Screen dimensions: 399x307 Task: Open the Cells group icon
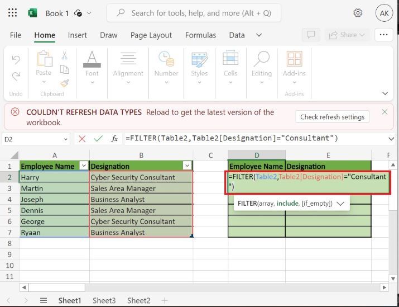230,58
